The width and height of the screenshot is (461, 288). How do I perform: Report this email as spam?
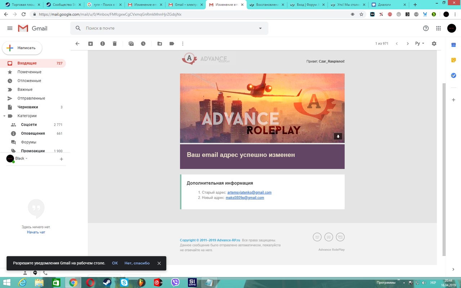103,44
